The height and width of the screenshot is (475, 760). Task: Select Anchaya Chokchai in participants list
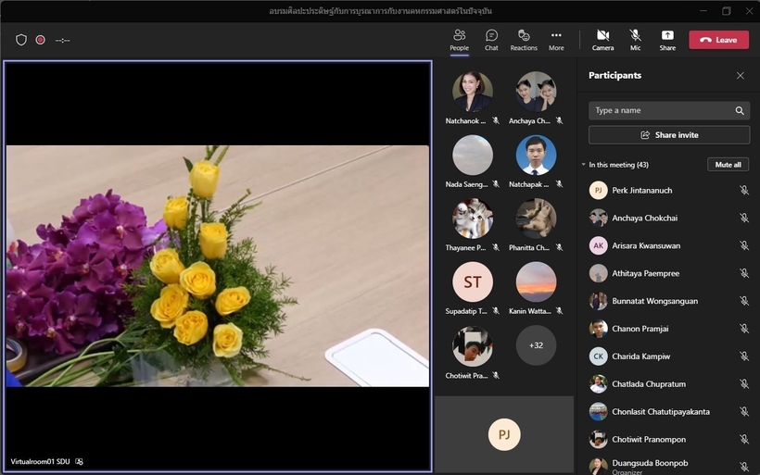pyautogui.click(x=669, y=218)
